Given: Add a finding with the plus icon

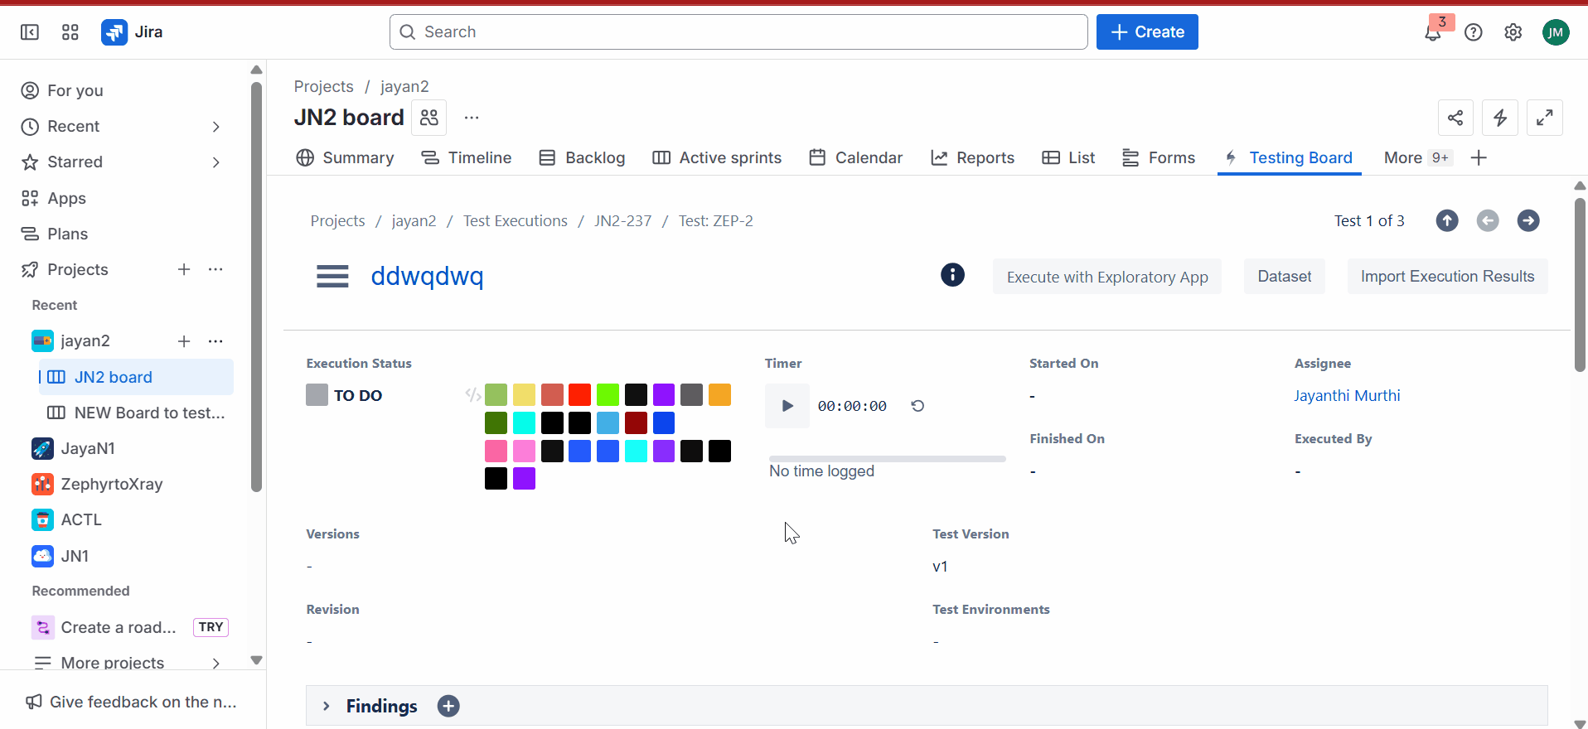Looking at the screenshot, I should tap(448, 706).
